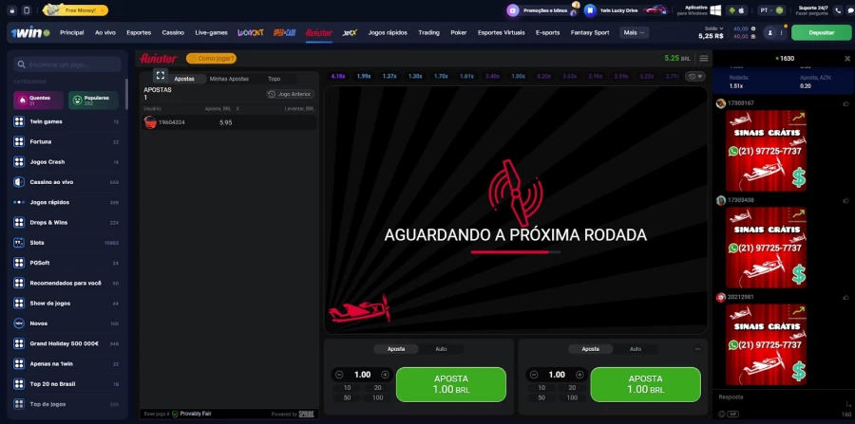Viewport: 855px width, 424px height.
Task: Open the JetX game logo link
Action: pos(350,32)
